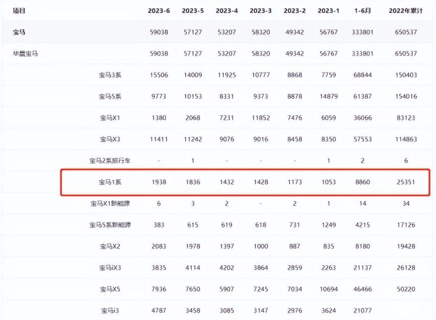Click 650537 in the 华晨宝马 row
The width and height of the screenshot is (436, 320).
[x=406, y=53]
